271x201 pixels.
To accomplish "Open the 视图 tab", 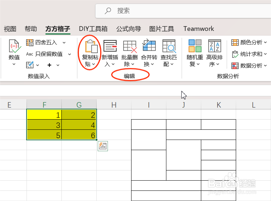I will coord(10,29).
